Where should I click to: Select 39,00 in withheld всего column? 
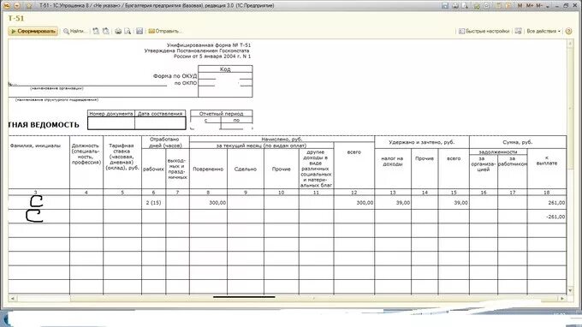(x=454, y=203)
